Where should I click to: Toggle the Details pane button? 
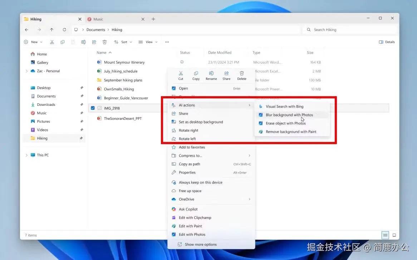coord(387,42)
